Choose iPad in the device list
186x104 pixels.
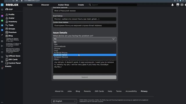(x=85, y=51)
